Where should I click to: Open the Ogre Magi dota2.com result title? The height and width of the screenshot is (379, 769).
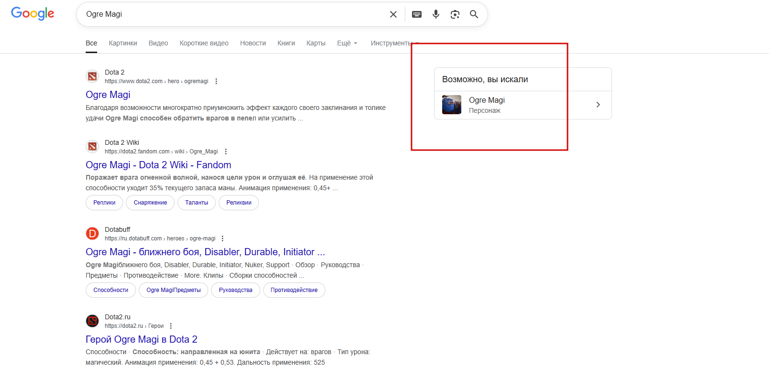point(108,95)
